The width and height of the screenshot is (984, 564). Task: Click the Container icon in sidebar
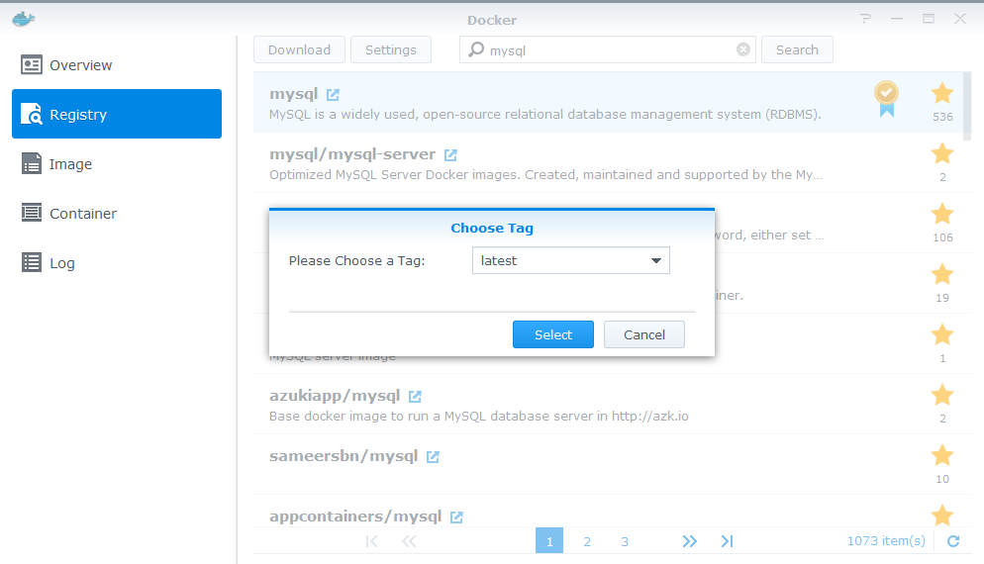32,213
